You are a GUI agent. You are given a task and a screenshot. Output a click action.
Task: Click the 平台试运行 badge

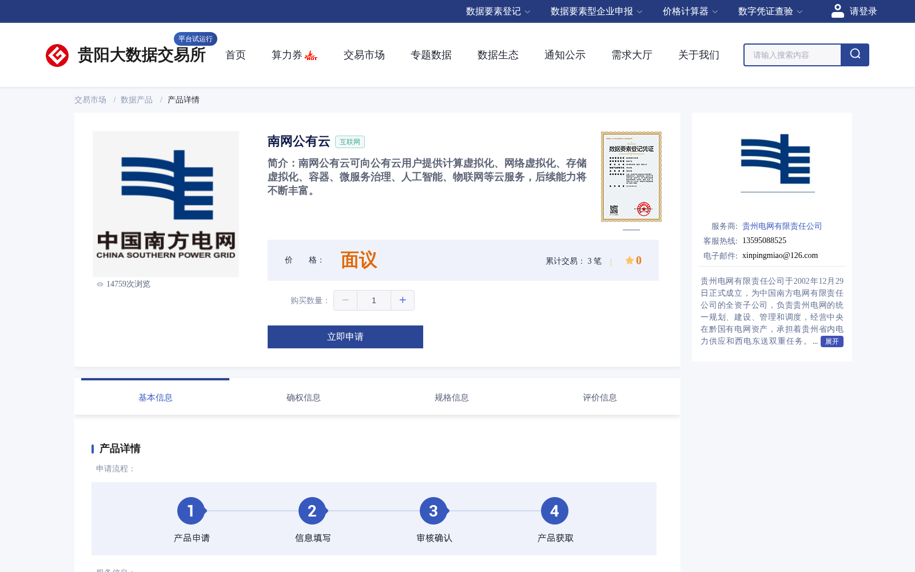(196, 39)
